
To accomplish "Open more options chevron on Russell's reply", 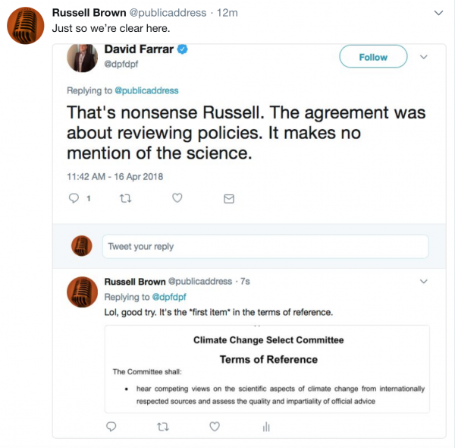I will coord(424,282).
